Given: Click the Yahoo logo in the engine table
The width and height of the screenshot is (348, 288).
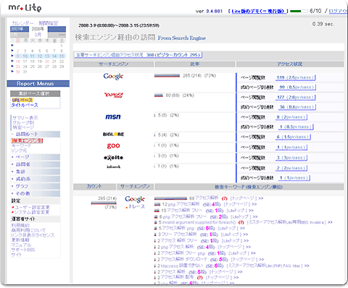Looking at the screenshot, I should tap(113, 95).
